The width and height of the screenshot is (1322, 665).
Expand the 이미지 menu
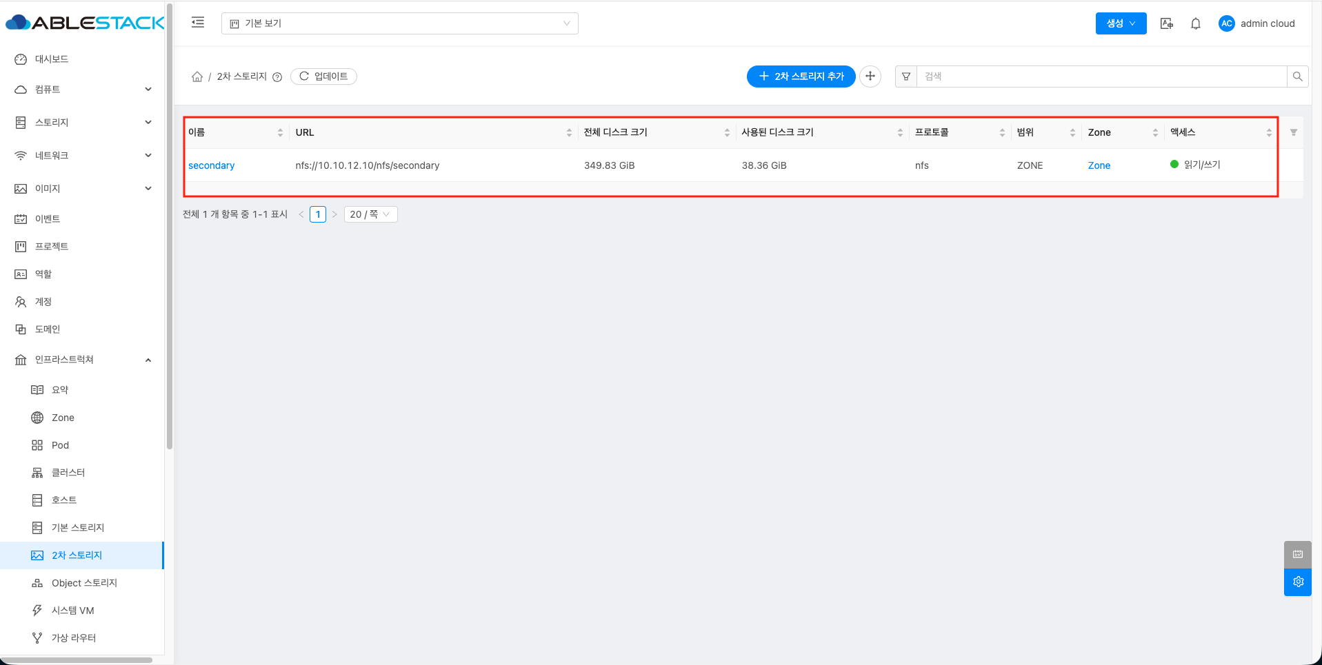coord(83,189)
